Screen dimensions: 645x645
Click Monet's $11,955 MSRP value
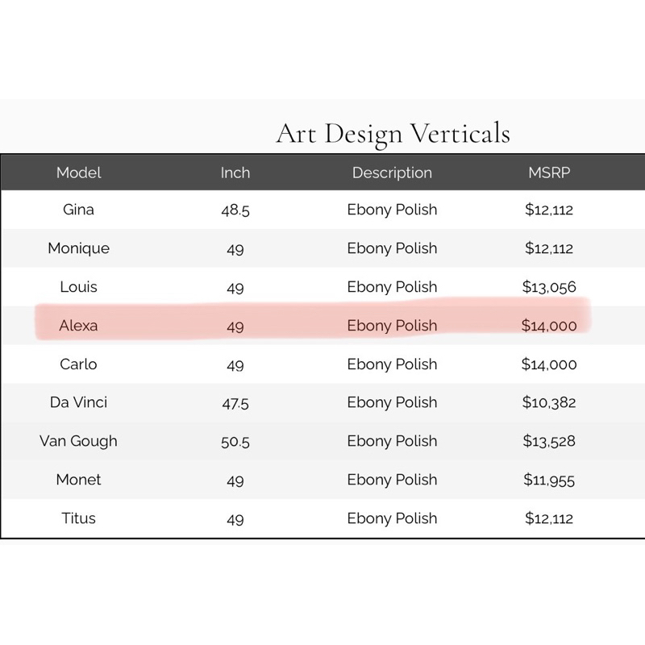click(549, 481)
